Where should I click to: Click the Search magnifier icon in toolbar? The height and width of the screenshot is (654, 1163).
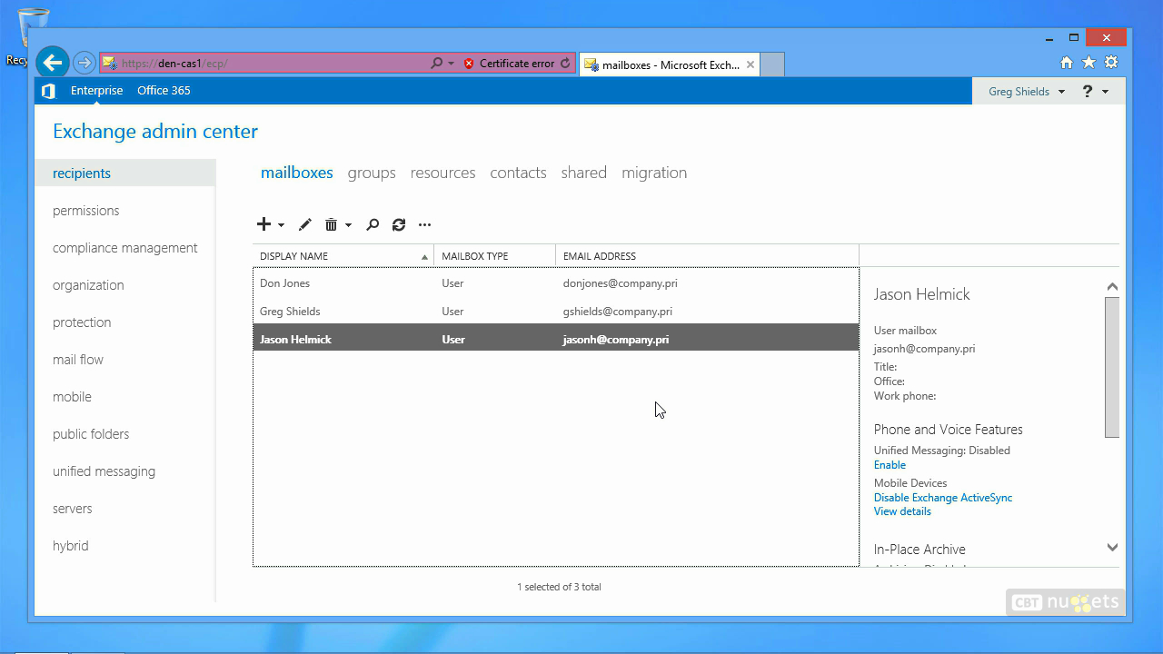pos(373,224)
